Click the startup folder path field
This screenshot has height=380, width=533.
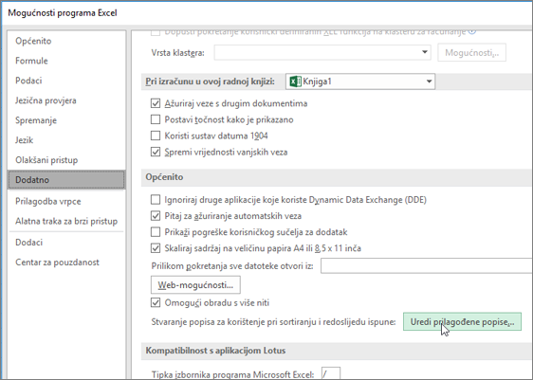click(427, 265)
